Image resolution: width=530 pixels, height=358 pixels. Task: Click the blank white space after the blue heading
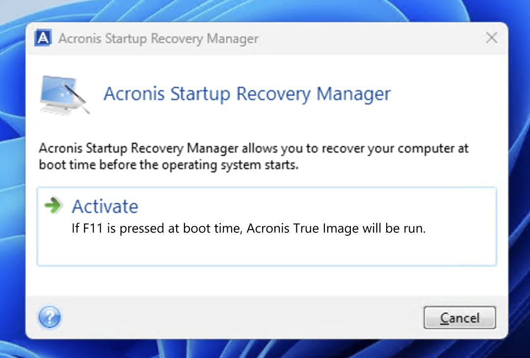click(x=442, y=94)
